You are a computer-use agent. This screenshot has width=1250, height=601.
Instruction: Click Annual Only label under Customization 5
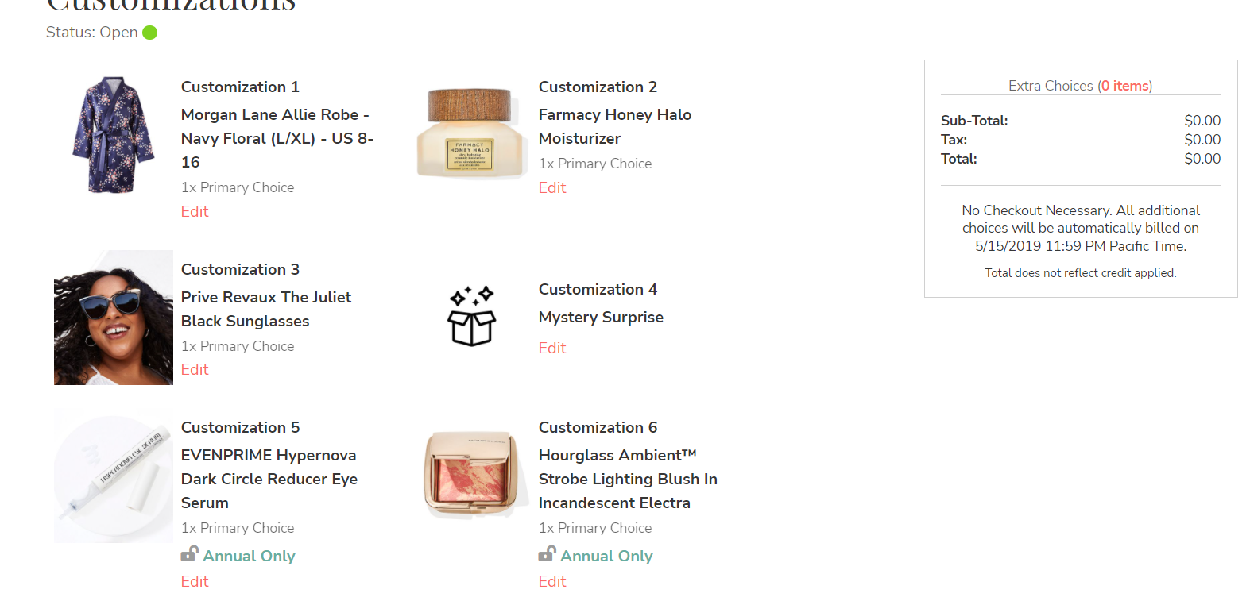pos(249,557)
